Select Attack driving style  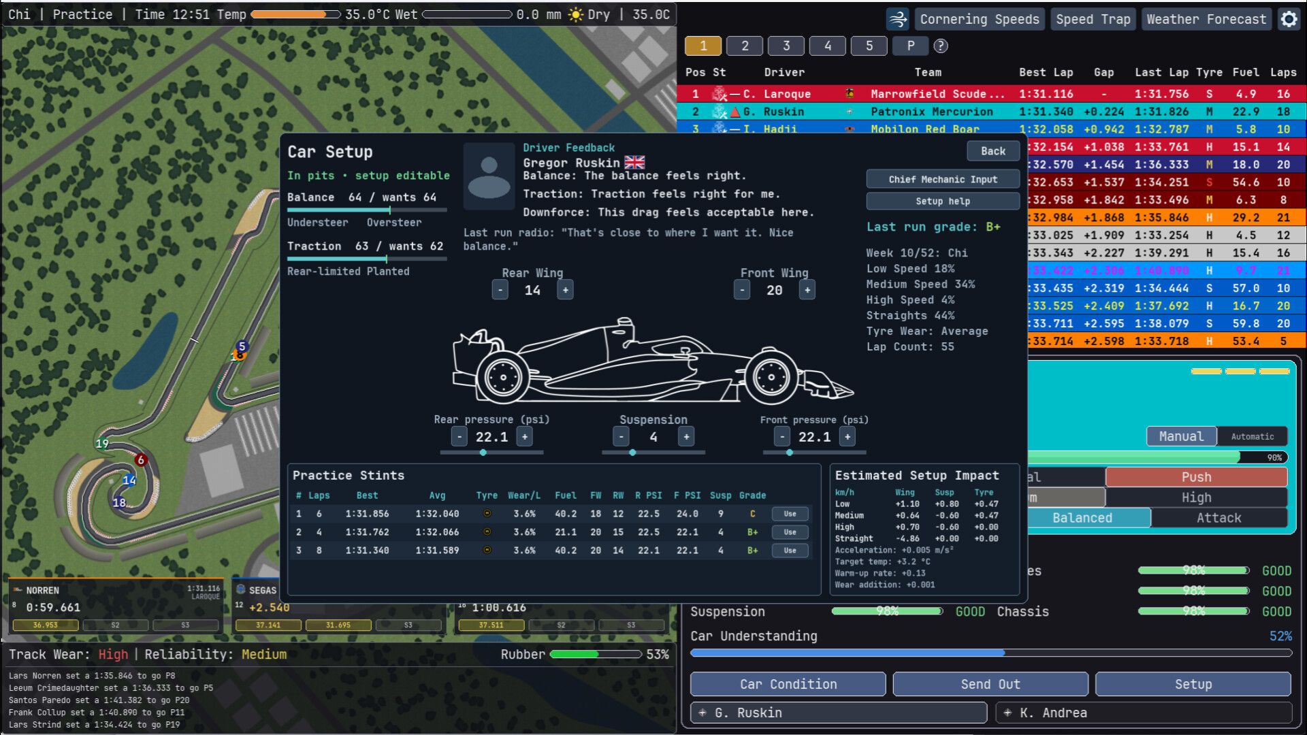1219,518
